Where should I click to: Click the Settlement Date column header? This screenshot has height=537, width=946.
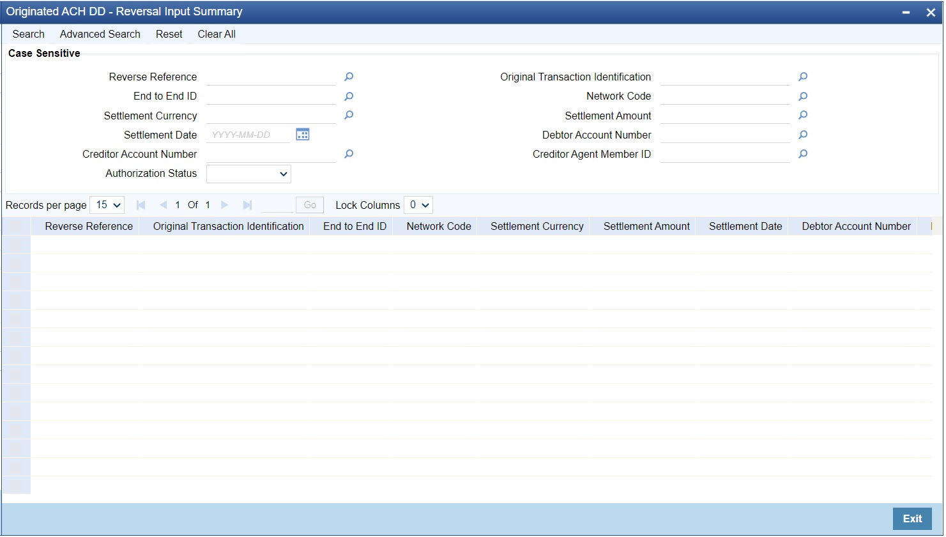tap(745, 227)
